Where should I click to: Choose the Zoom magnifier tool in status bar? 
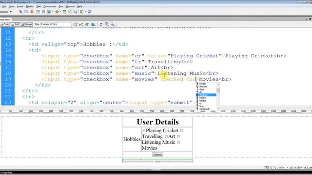[x=274, y=168]
